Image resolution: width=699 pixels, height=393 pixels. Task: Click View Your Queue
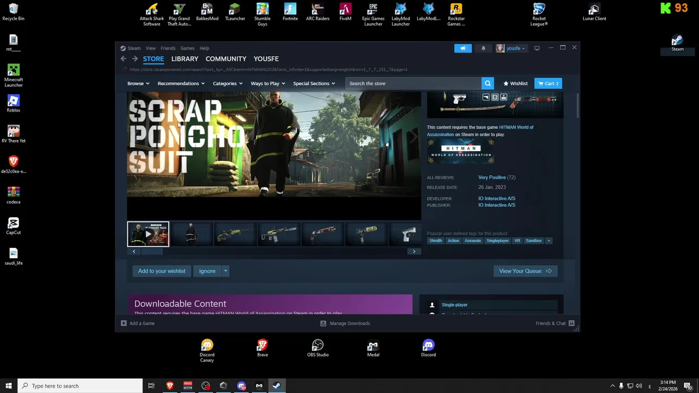[x=525, y=271]
